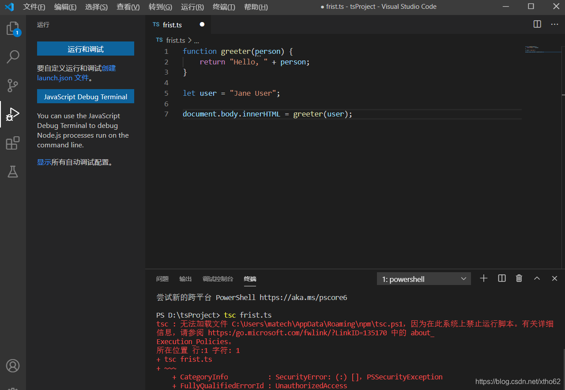The width and height of the screenshot is (565, 390).
Task: Click document.body.innerHTML in the code
Action: click(x=231, y=114)
